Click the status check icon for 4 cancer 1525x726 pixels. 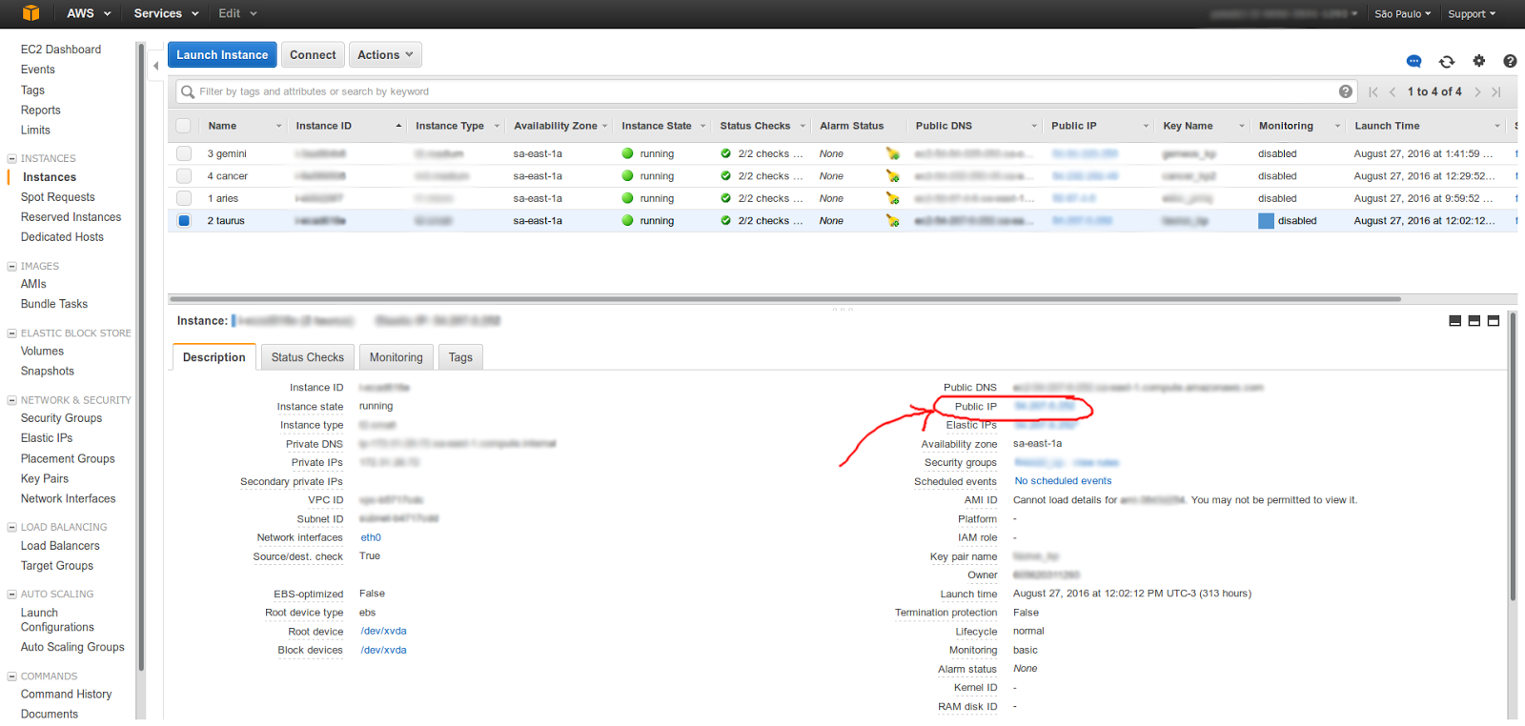click(x=726, y=176)
